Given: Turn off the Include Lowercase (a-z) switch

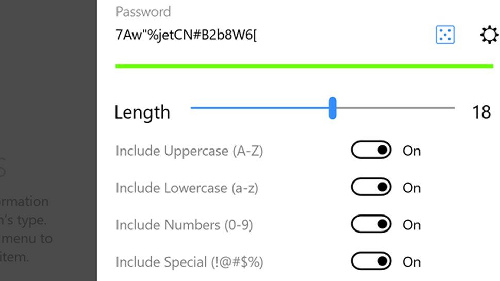Looking at the screenshot, I should point(371,188).
